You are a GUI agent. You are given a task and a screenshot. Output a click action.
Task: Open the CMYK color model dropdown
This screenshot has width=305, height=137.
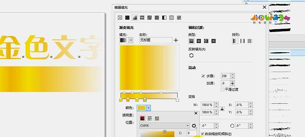coord(164,126)
